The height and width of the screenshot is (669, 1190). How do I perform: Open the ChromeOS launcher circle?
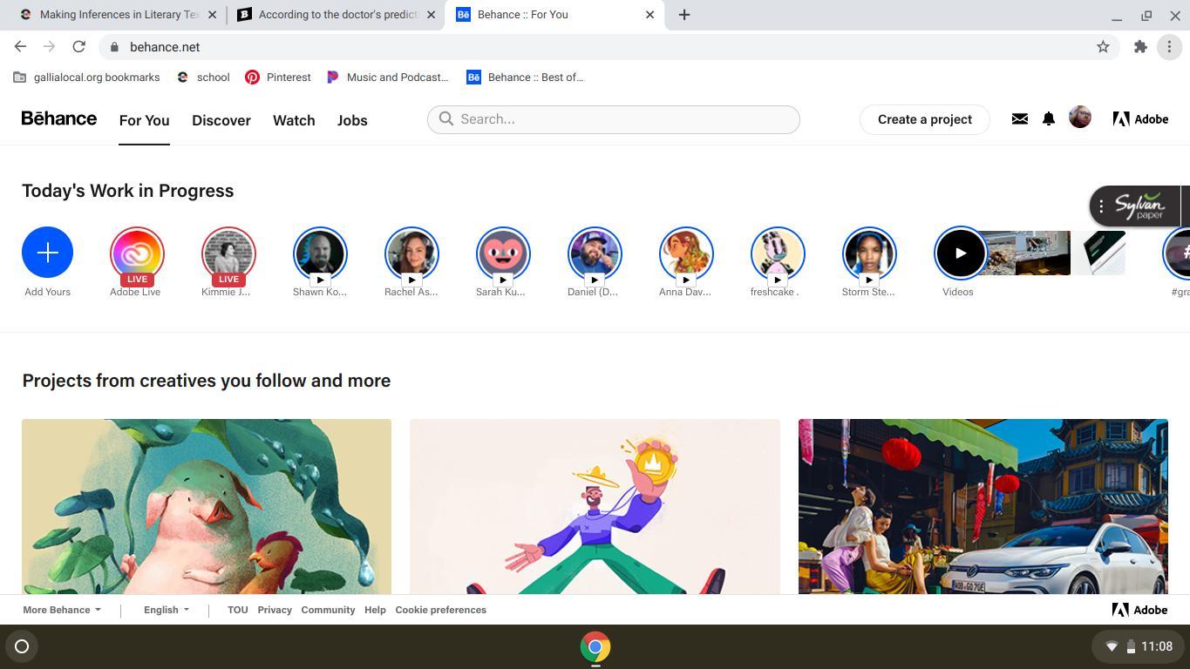click(x=22, y=646)
